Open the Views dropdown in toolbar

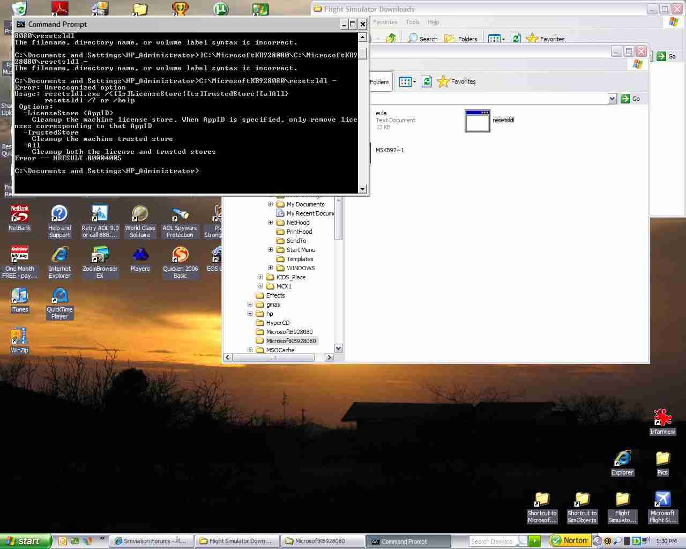pos(407,81)
